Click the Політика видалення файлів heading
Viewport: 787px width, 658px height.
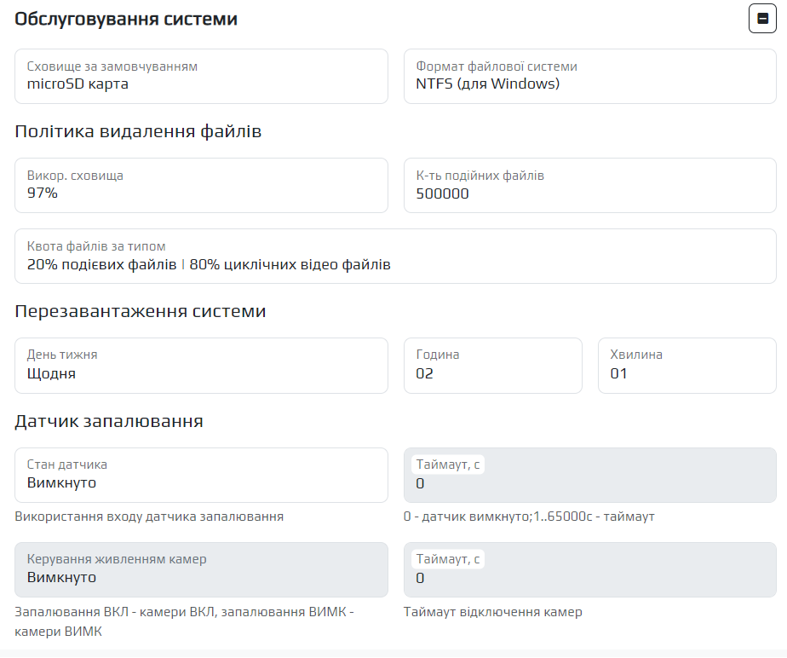coord(138,132)
